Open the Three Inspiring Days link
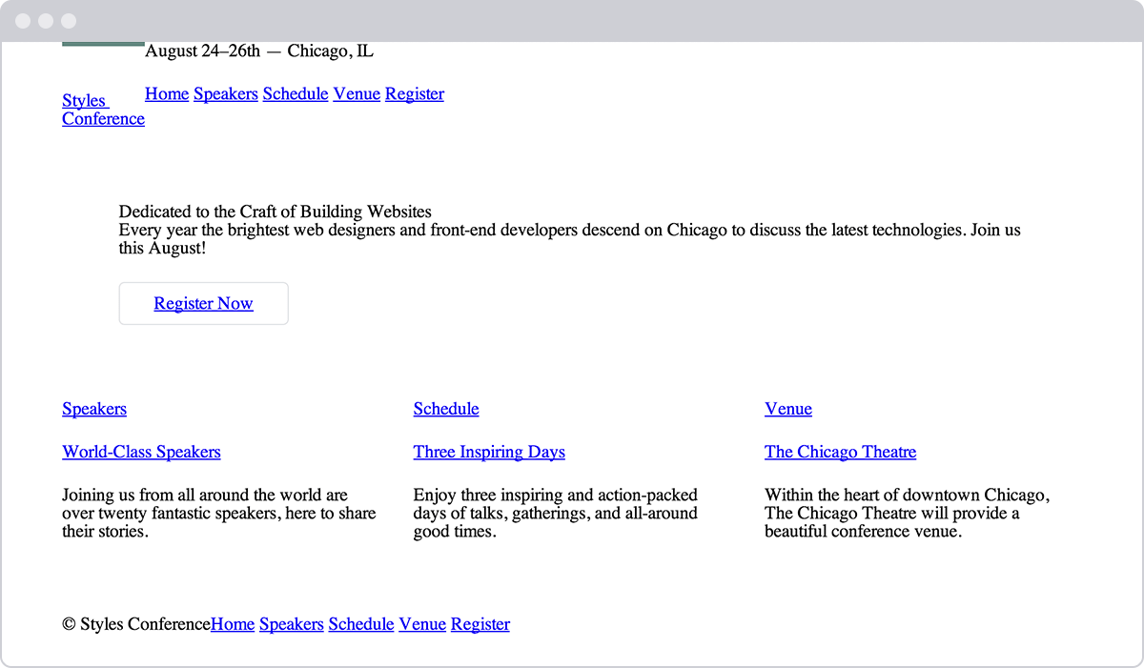Screen dimensions: 1144x668 (489, 452)
